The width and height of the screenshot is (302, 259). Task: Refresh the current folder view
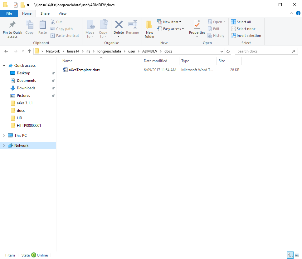(228, 51)
